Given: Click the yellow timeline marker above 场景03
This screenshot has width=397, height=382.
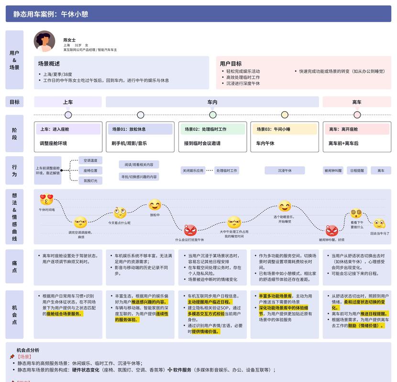Looking at the screenshot, I should pos(284,115).
